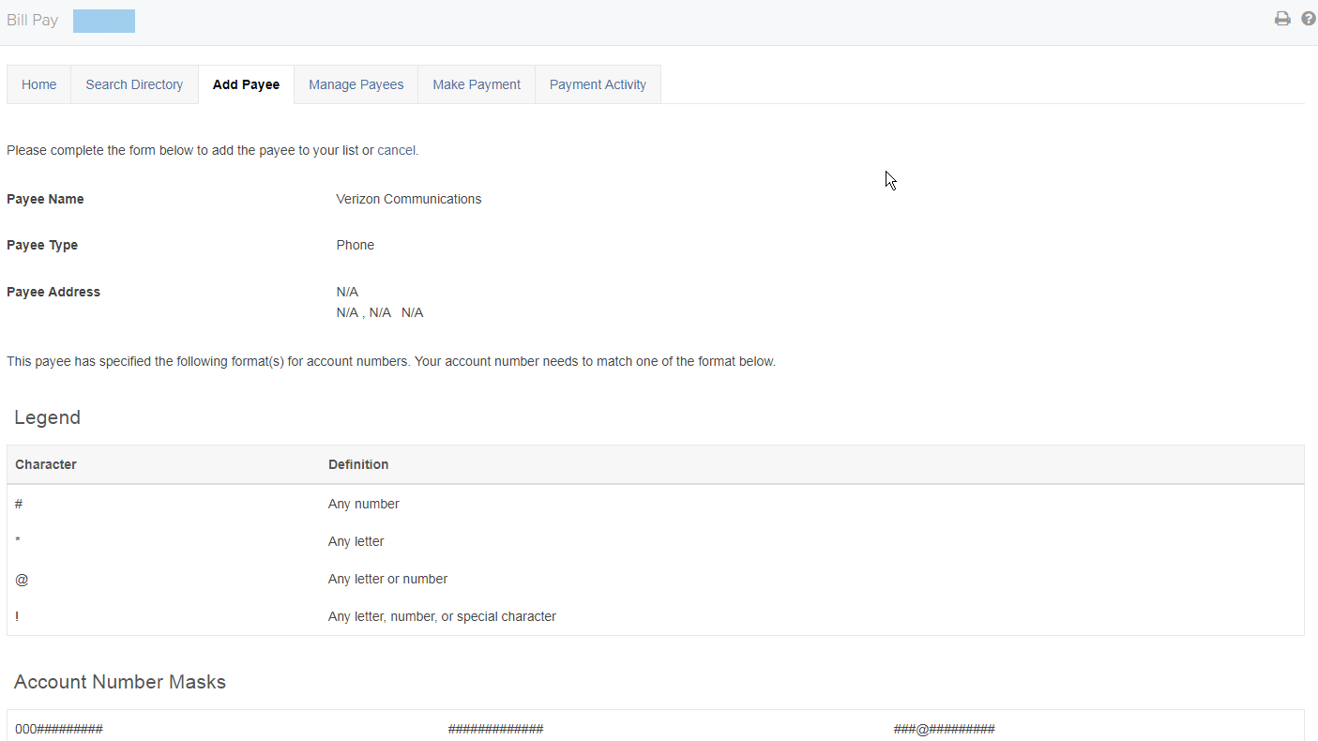Click the Definition column header
1318x741 pixels.
pyautogui.click(x=358, y=464)
